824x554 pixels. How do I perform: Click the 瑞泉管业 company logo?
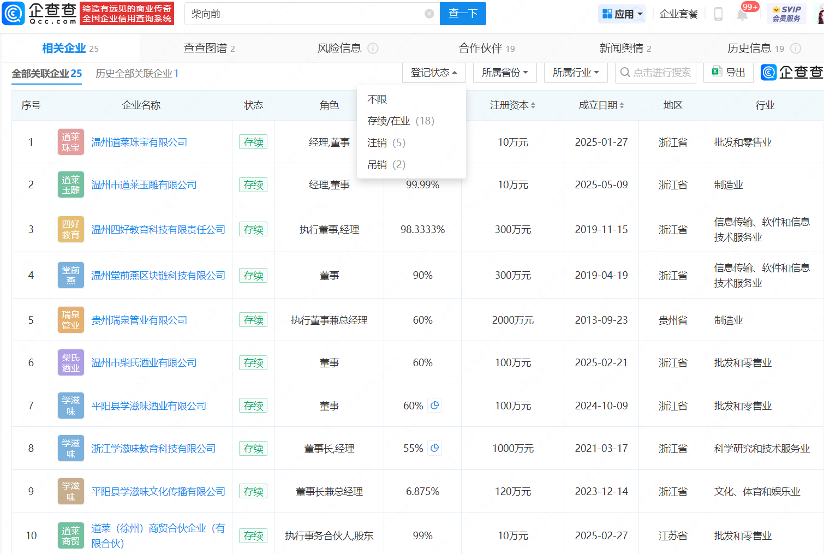tap(71, 320)
